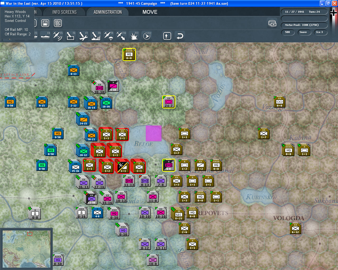Select the 11-8 pink unit
Viewport: 338px width, 270px height.
coord(153,197)
